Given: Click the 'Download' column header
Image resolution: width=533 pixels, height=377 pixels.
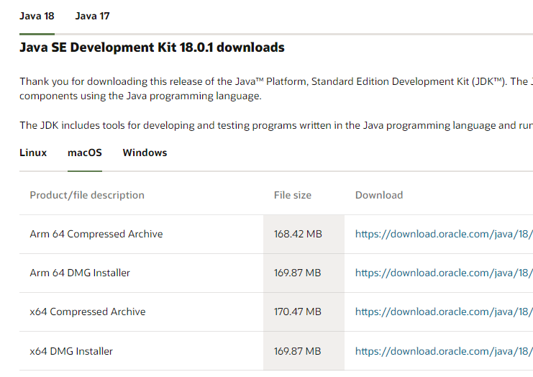Looking at the screenshot, I should pyautogui.click(x=379, y=195).
